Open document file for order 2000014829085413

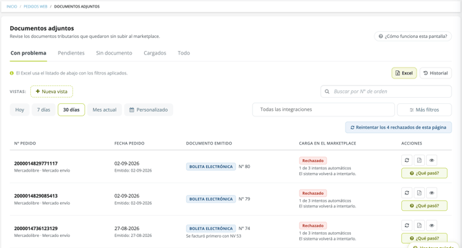pos(419,193)
